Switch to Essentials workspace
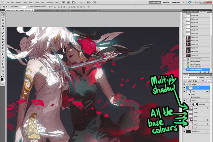The width and height of the screenshot is (213, 142). click(x=155, y=2)
